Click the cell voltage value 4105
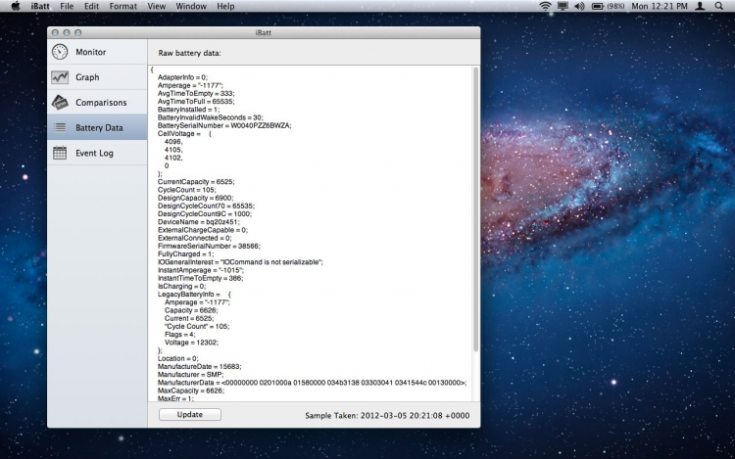Image resolution: width=735 pixels, height=459 pixels. click(x=173, y=150)
